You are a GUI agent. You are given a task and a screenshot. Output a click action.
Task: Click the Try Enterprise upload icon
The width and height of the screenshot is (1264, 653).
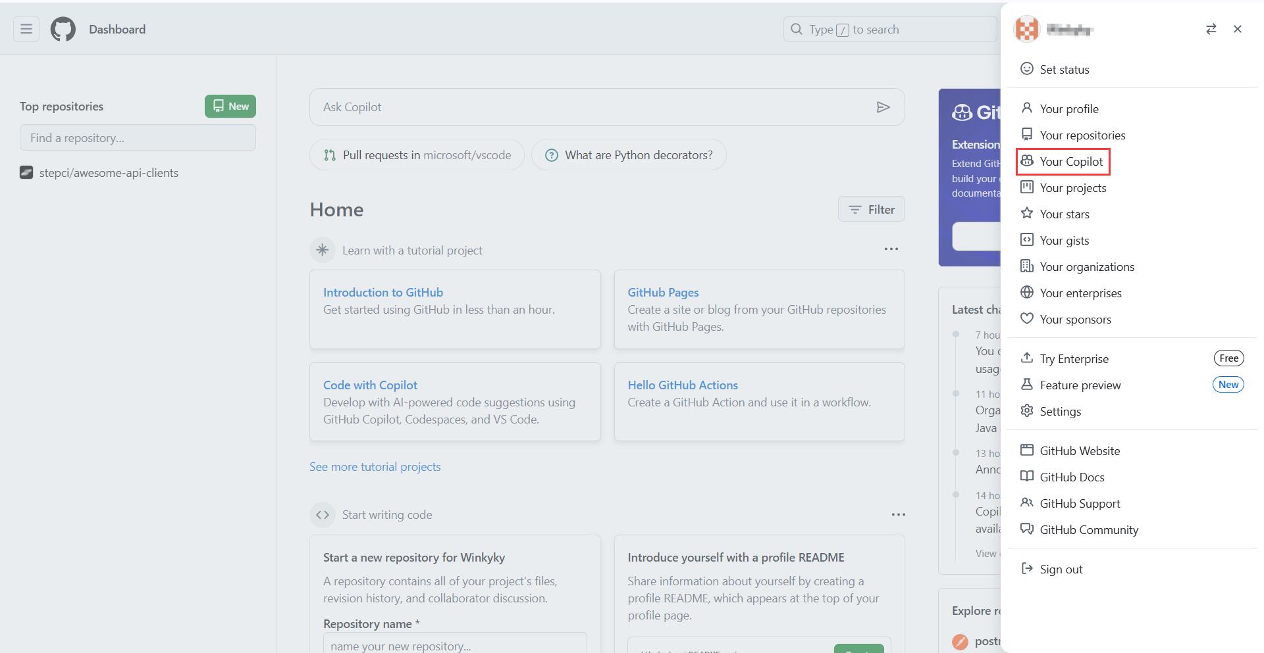click(1027, 358)
